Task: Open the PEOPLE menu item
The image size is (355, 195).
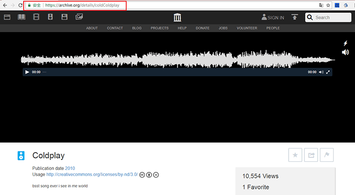Action: coord(273,28)
